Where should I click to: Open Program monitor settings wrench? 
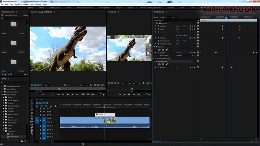(x=143, y=83)
